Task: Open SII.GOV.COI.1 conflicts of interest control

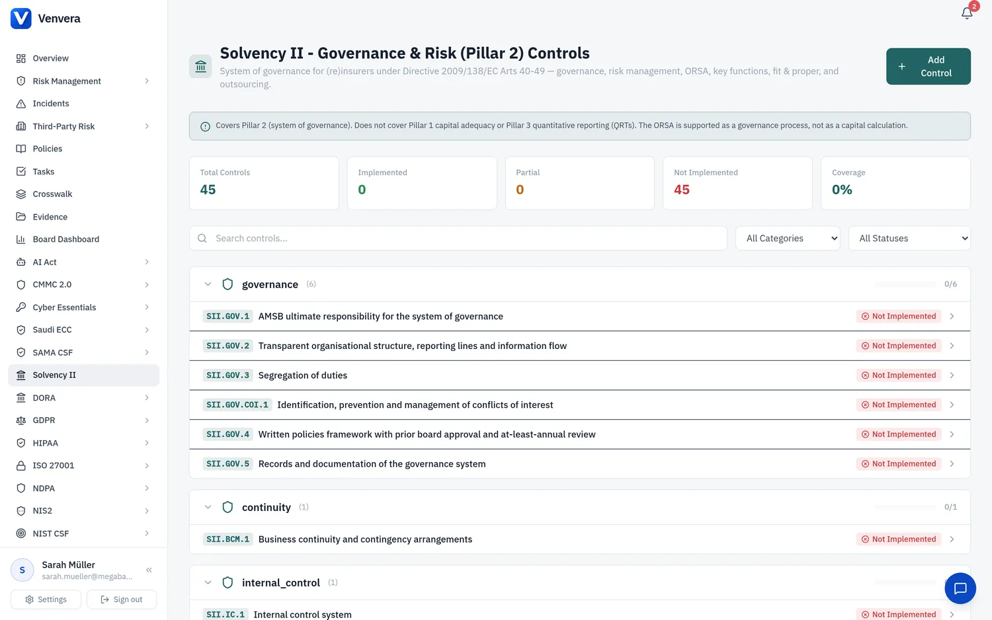Action: [x=579, y=405]
